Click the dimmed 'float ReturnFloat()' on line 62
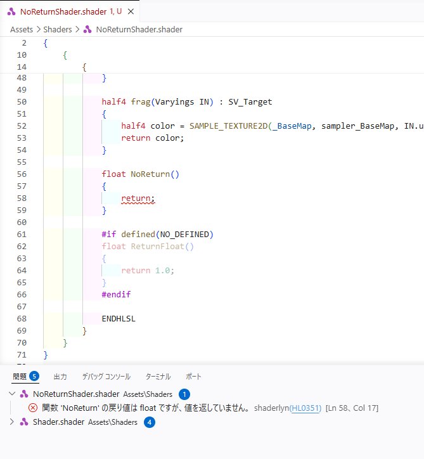This screenshot has height=459, width=424. 148,246
